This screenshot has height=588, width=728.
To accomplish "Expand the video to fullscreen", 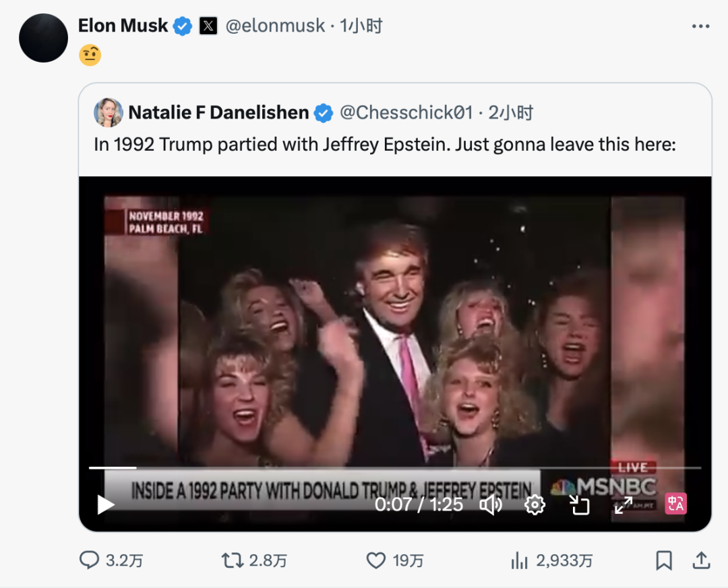I will 623,504.
